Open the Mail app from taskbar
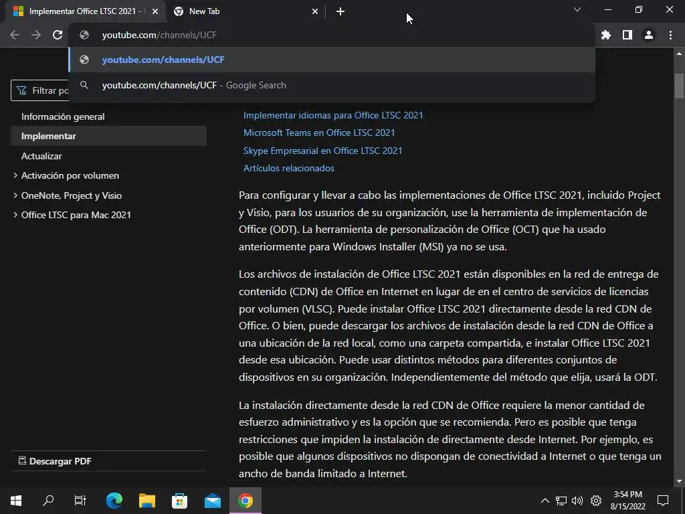The width and height of the screenshot is (685, 514). pyautogui.click(x=213, y=501)
